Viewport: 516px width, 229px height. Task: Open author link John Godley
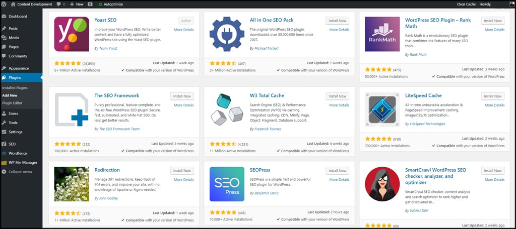pyautogui.click(x=109, y=198)
